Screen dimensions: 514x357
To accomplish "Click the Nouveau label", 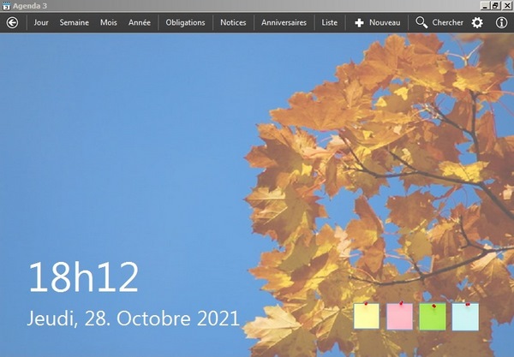I will click(x=385, y=22).
